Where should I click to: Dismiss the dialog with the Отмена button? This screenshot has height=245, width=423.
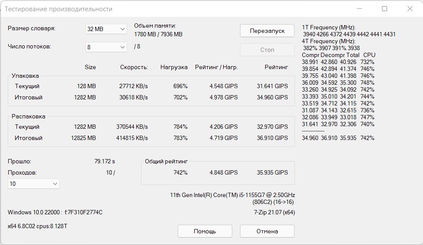[x=267, y=231]
